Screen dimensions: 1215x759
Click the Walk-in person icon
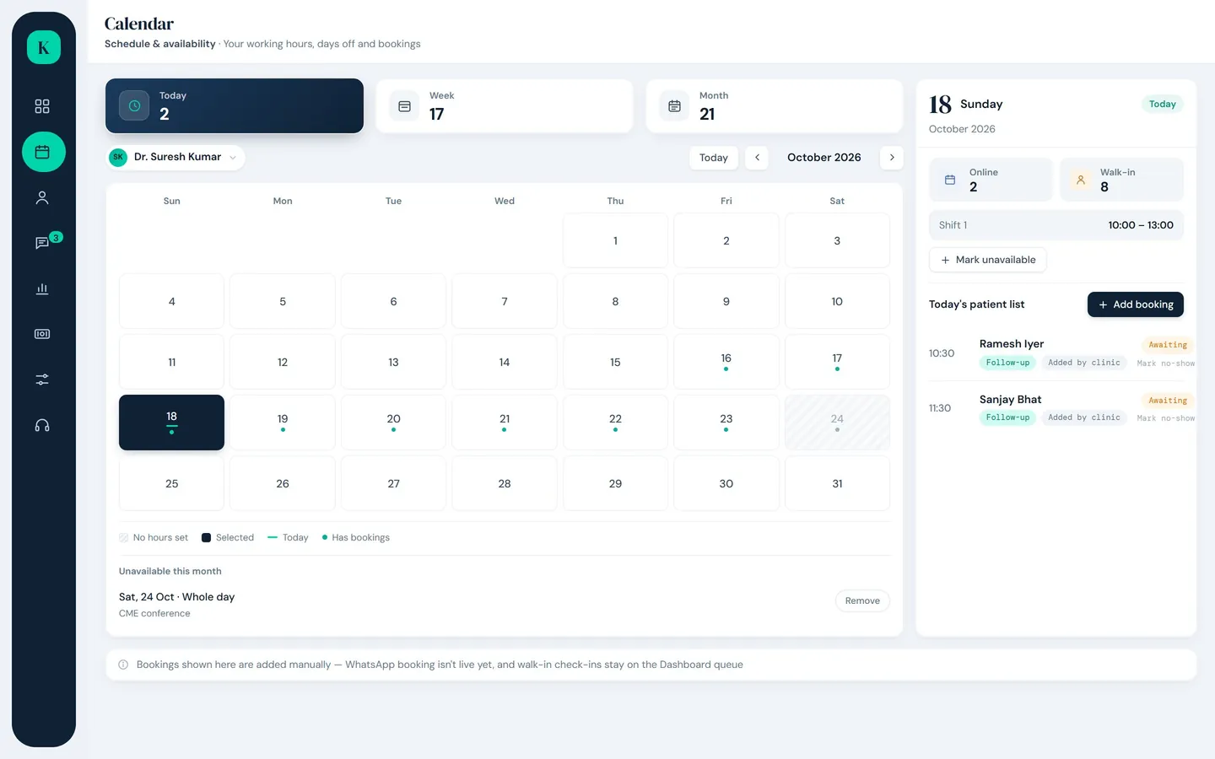point(1081,180)
